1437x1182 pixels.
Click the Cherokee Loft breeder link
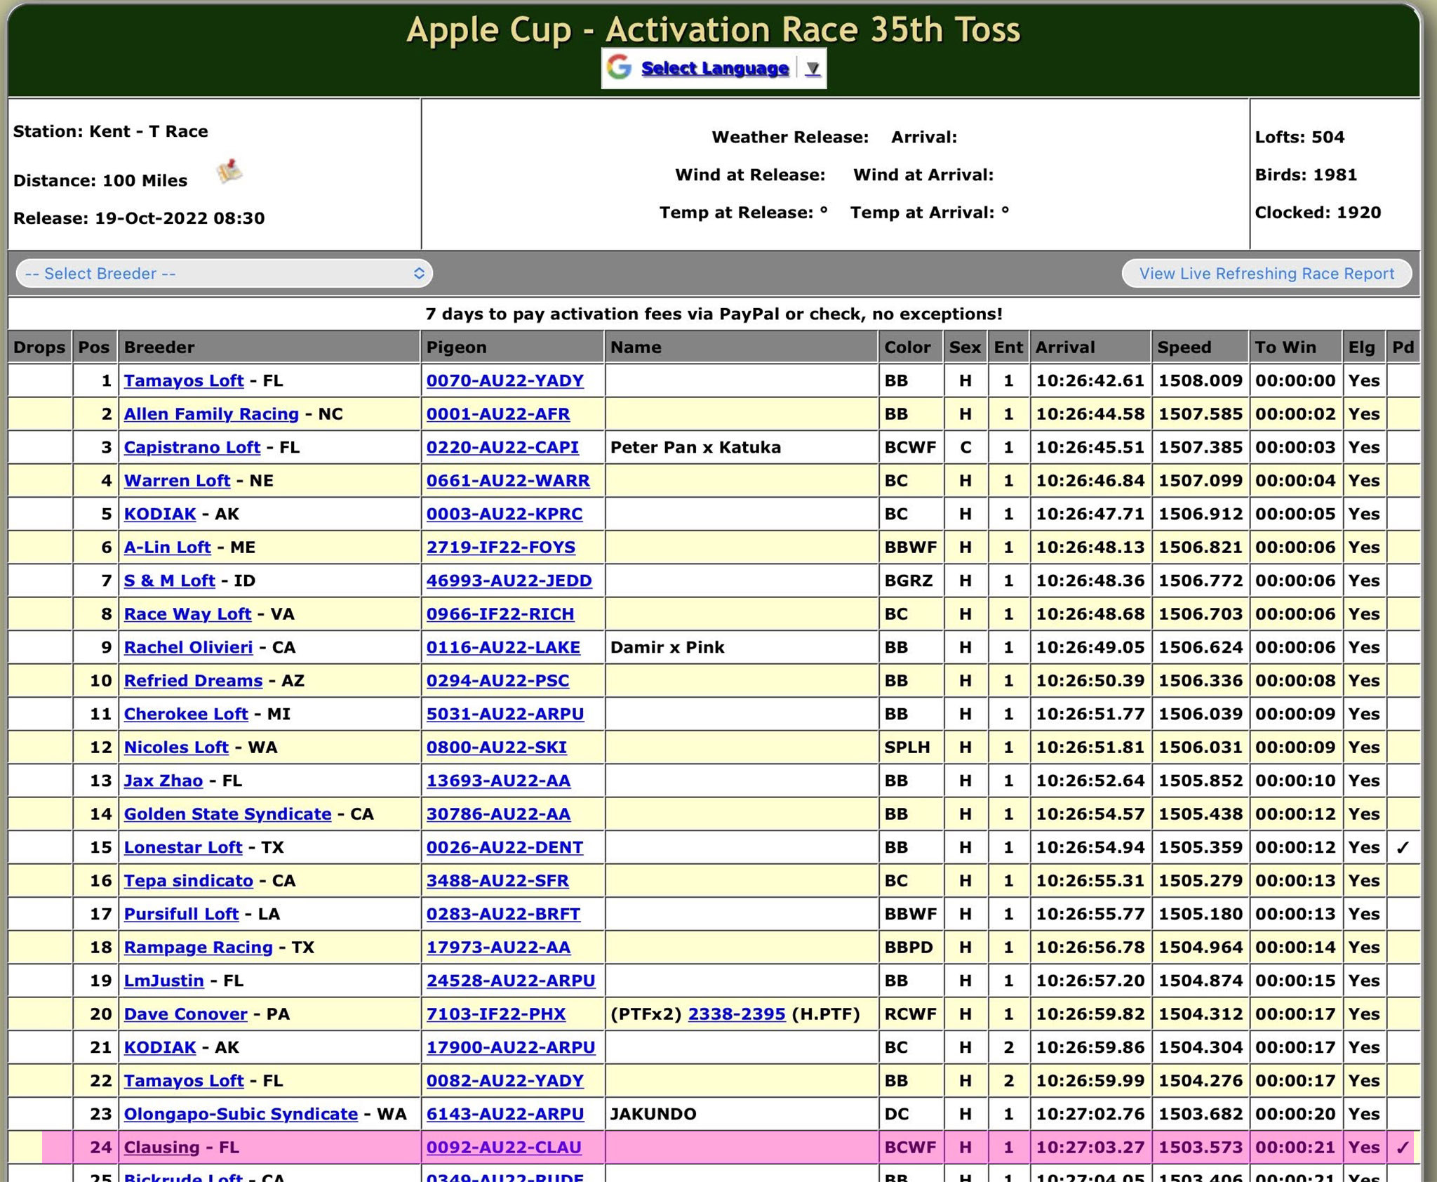point(186,714)
